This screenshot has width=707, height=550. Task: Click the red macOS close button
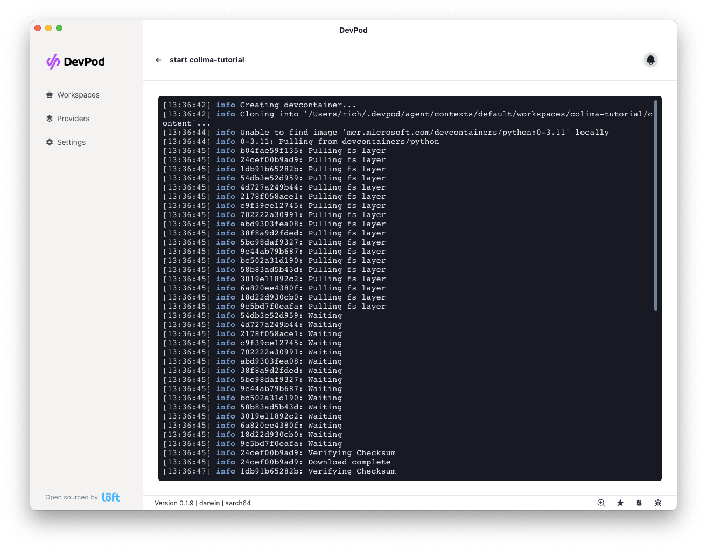coord(38,28)
